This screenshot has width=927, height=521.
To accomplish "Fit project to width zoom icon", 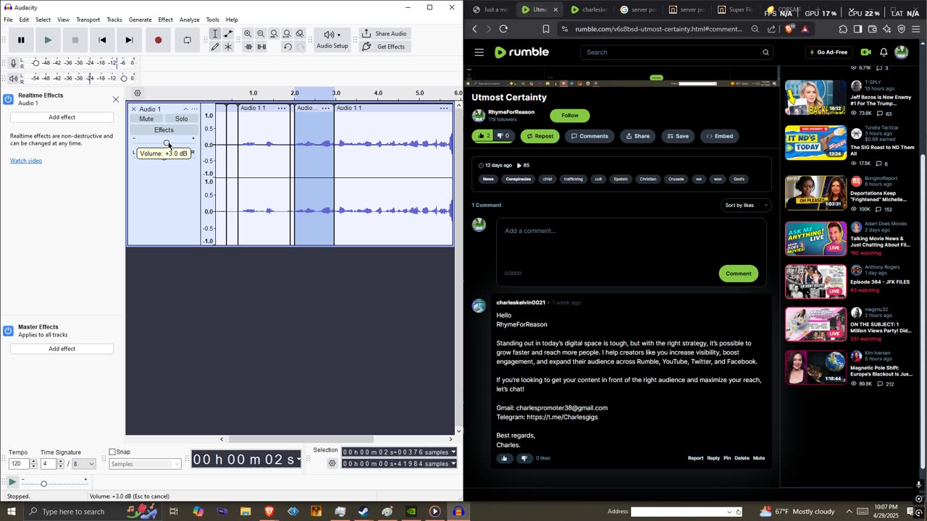I will pyautogui.click(x=287, y=33).
